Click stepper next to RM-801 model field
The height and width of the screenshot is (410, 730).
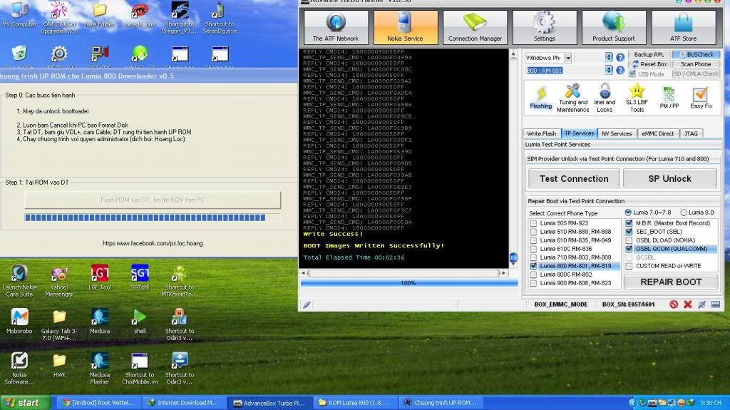(609, 70)
